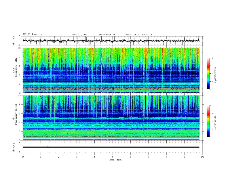Click the ch.1 spectrogram color bar
The image size is (228, 176).
(208, 74)
